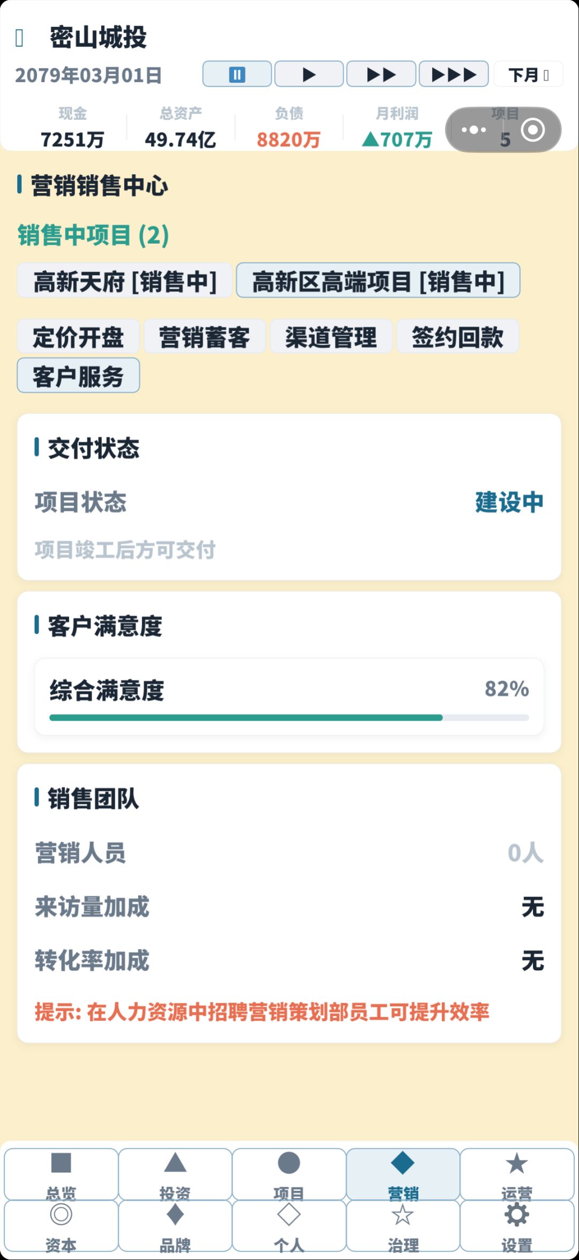The image size is (579, 1260).
Task: Set triple speed with three-arrow button
Action: [x=454, y=74]
